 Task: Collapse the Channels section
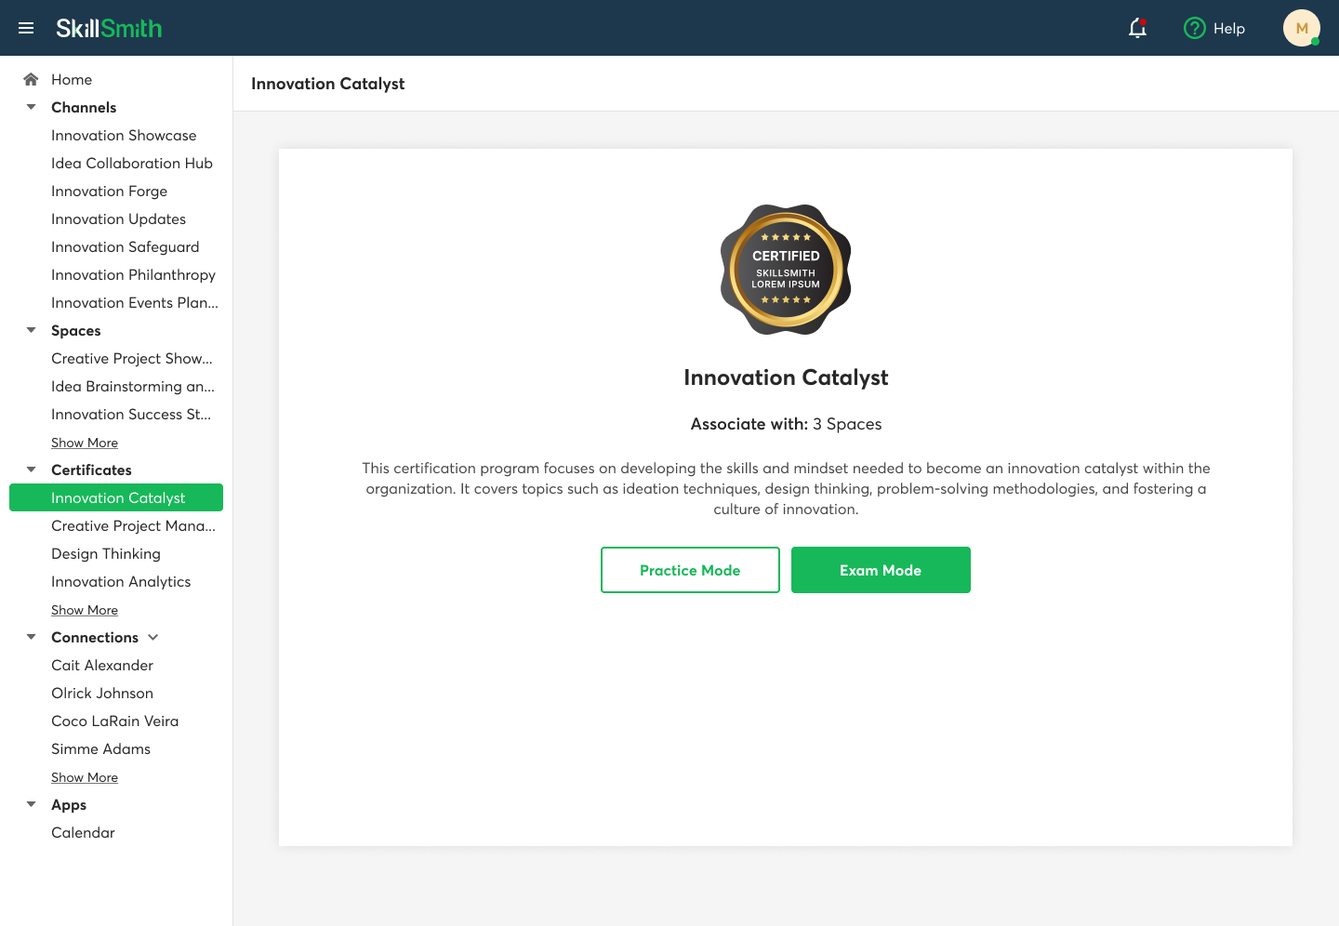click(31, 107)
